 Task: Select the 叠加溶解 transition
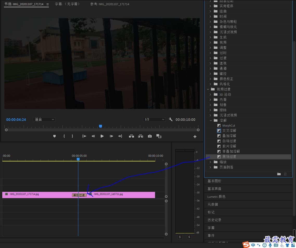(229, 136)
